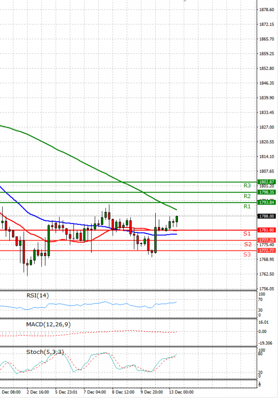Select the S1 support label
278x398 pixels.
[x=247, y=233]
